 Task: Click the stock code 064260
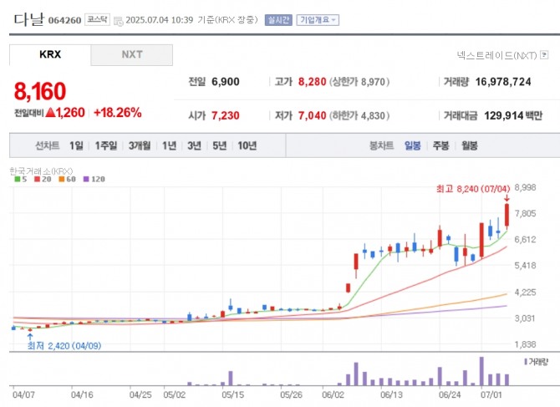(x=64, y=20)
